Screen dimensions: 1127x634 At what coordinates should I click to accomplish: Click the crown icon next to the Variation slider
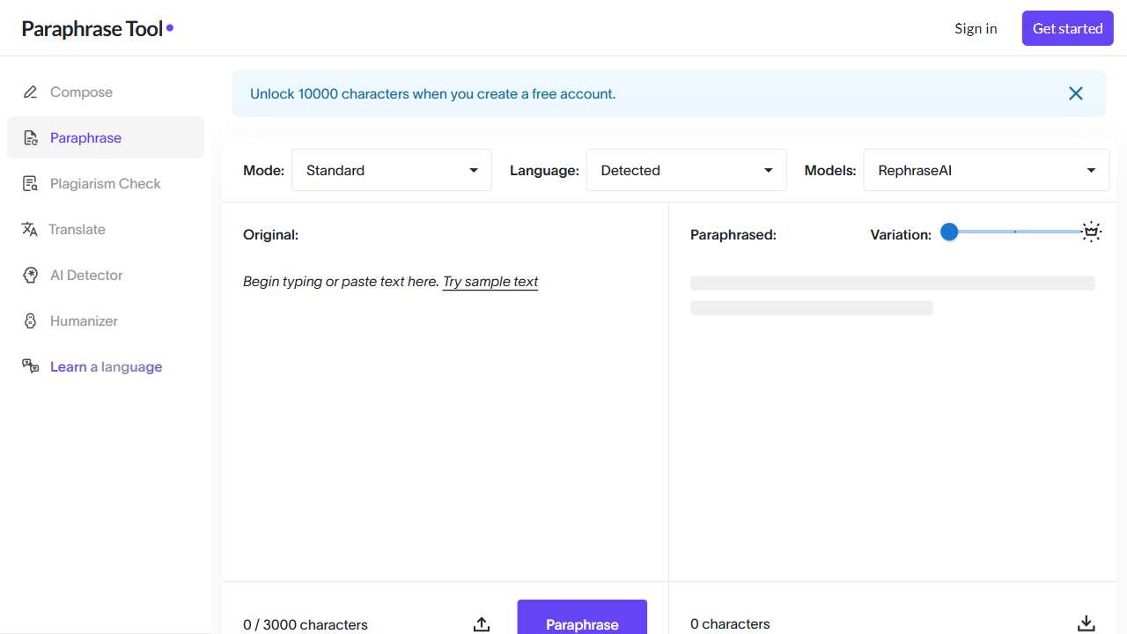point(1091,232)
